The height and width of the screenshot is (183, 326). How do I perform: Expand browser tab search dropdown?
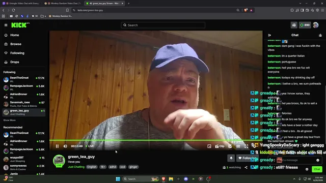point(300,4)
